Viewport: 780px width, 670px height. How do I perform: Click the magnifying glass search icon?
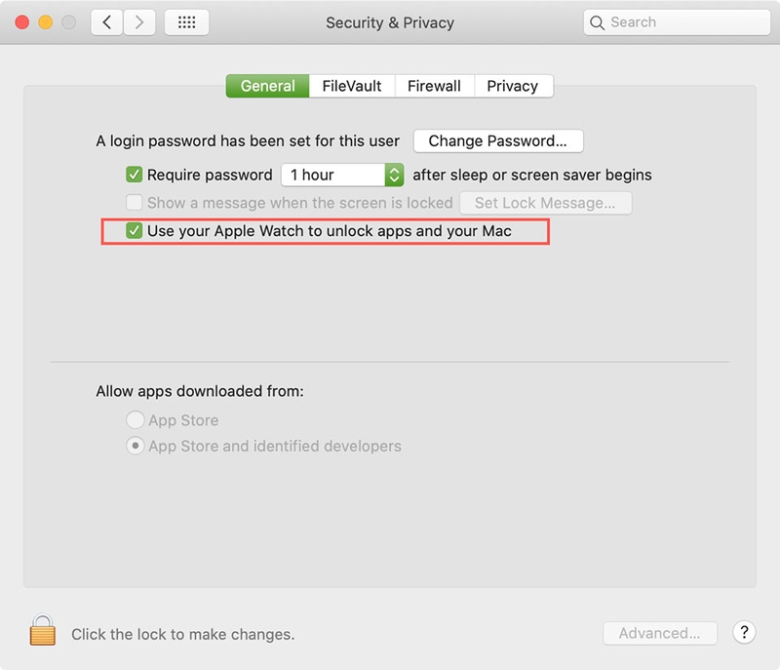pyautogui.click(x=597, y=22)
